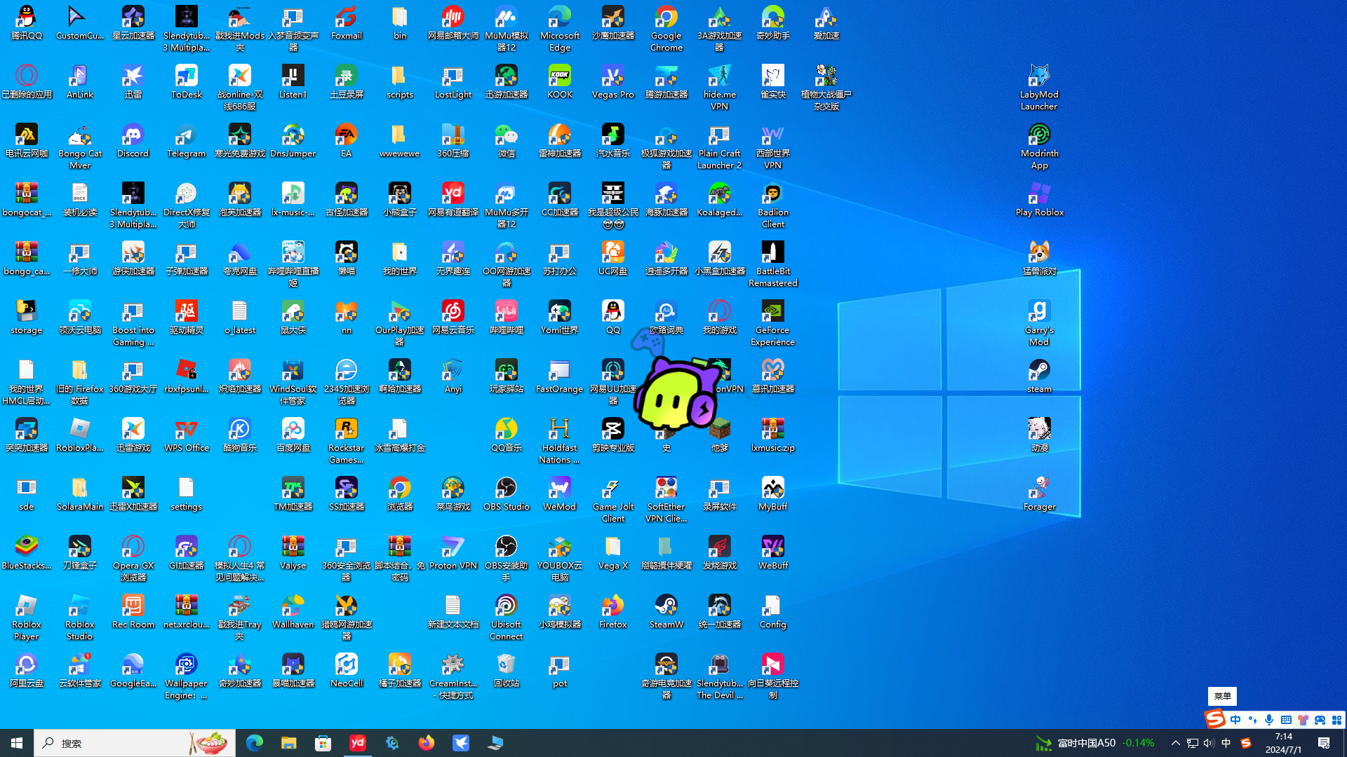The image size is (1347, 757).
Task: Open File Explorer from the taskbar
Action: coord(288,743)
